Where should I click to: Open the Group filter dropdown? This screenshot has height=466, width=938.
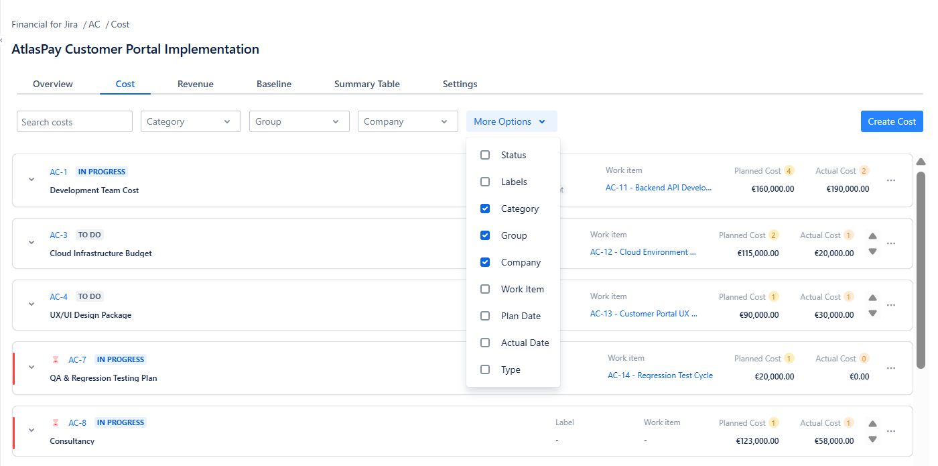[299, 121]
